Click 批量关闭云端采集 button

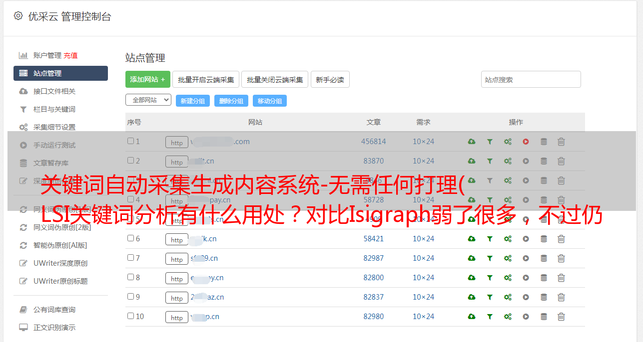(x=275, y=79)
